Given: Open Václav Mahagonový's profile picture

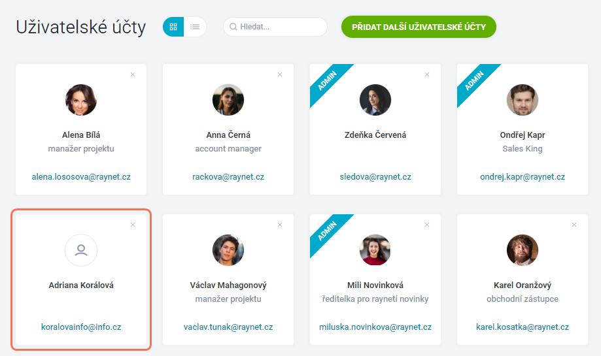Looking at the screenshot, I should pyautogui.click(x=228, y=250).
